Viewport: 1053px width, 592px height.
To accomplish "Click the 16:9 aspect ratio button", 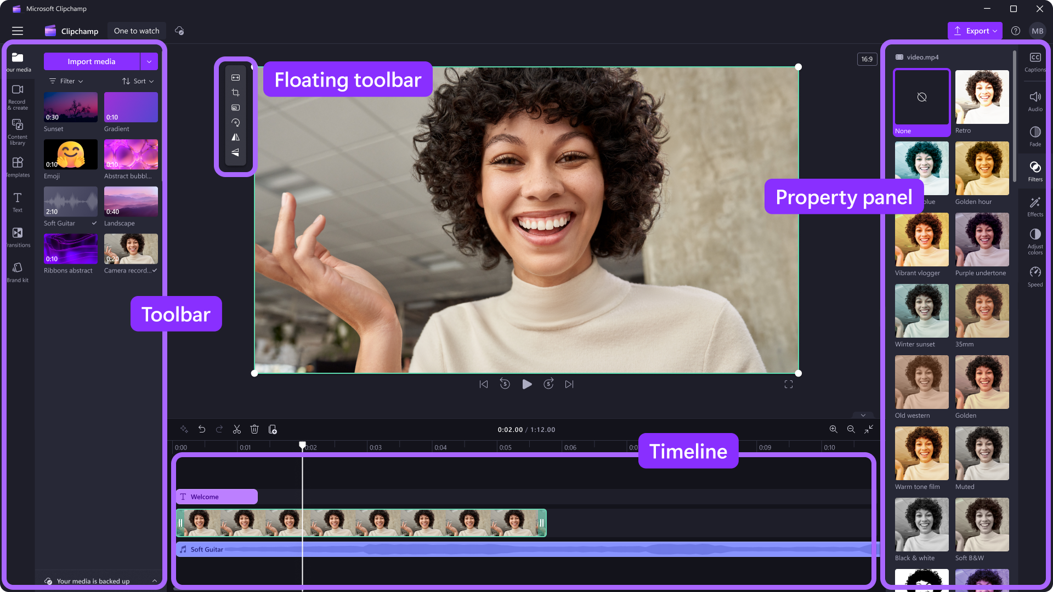I will point(867,58).
